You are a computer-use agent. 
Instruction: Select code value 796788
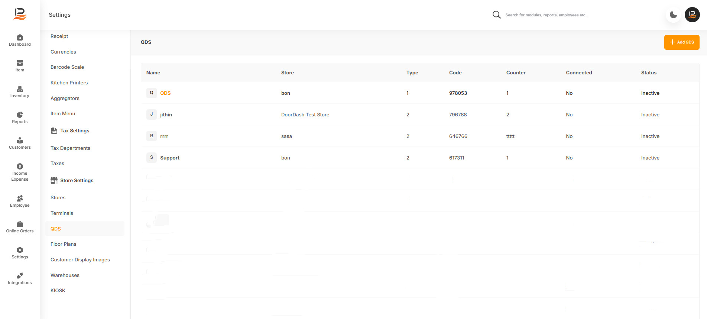click(458, 115)
